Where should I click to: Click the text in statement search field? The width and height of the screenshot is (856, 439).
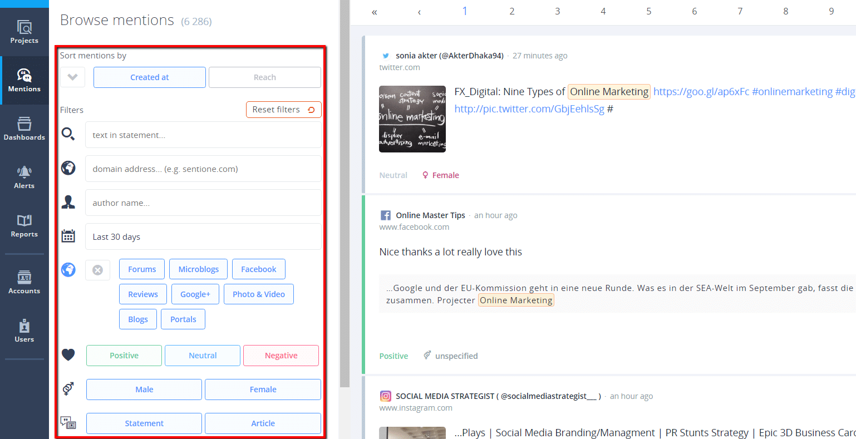tap(203, 135)
